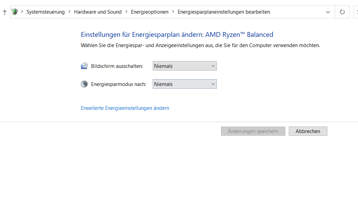
Task: Open Erweiterte Energieeinstellungen ändern link
Action: [x=125, y=108]
